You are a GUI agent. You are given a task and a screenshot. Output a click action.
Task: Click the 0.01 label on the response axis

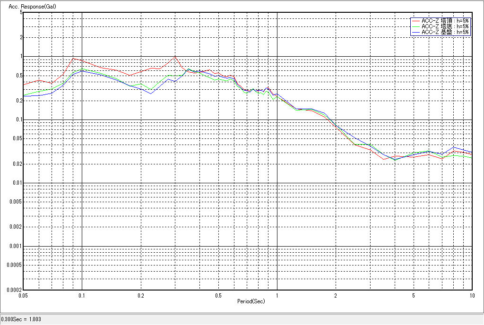pos(17,183)
